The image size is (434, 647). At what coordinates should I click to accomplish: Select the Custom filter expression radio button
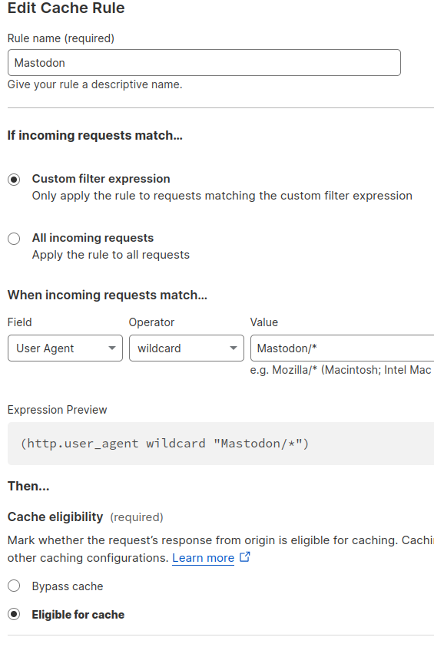pyautogui.click(x=14, y=180)
